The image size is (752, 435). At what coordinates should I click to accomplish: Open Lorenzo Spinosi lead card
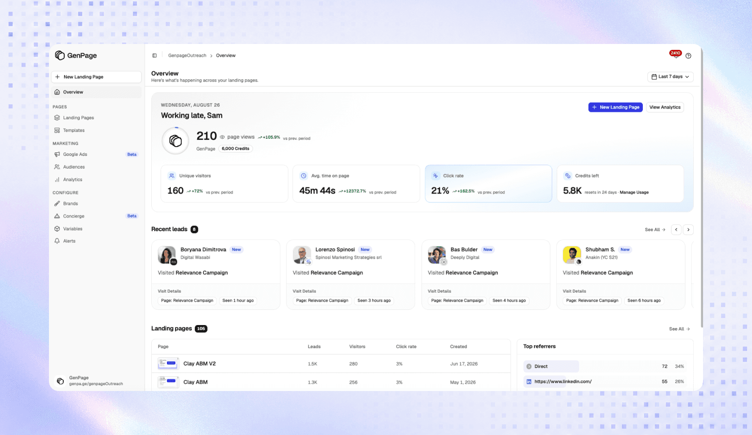click(351, 275)
